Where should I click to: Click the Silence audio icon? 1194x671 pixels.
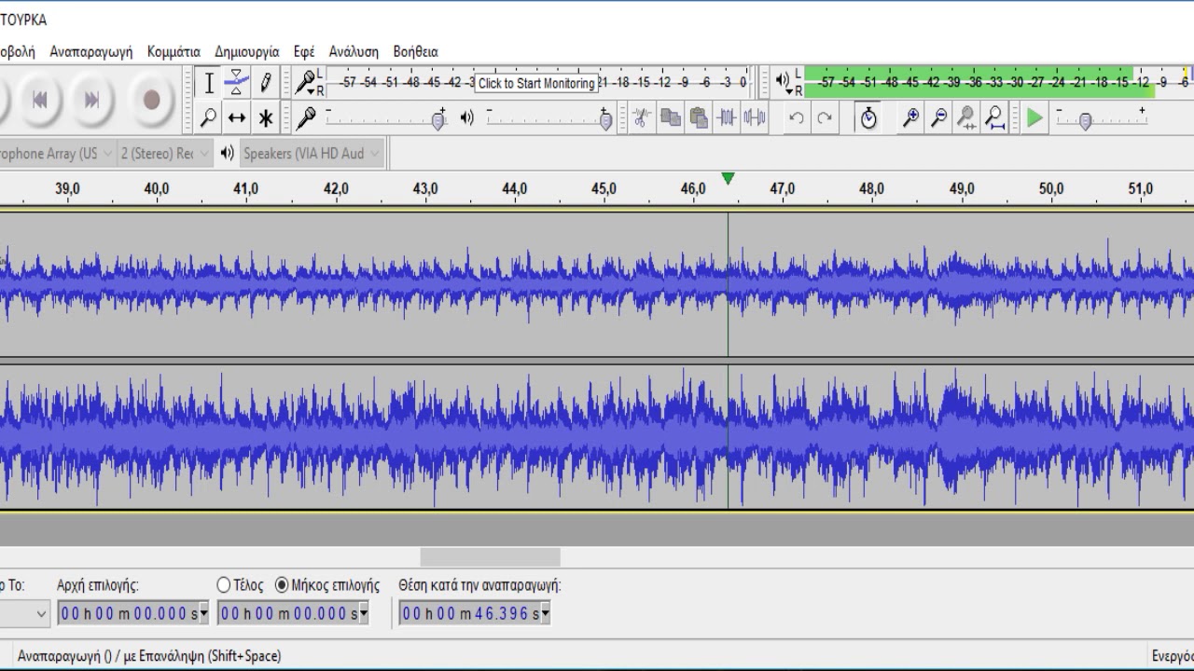(755, 117)
